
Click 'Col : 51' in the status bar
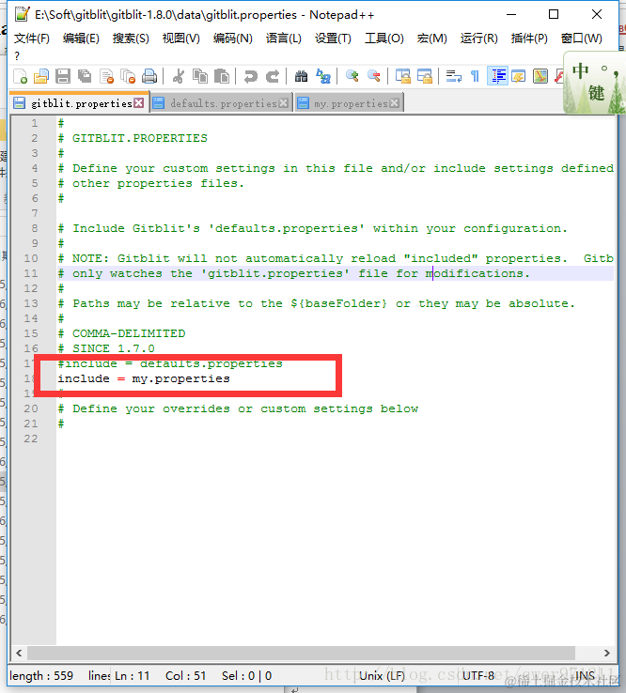186,676
